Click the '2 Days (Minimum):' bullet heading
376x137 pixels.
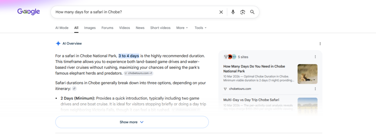(78, 98)
